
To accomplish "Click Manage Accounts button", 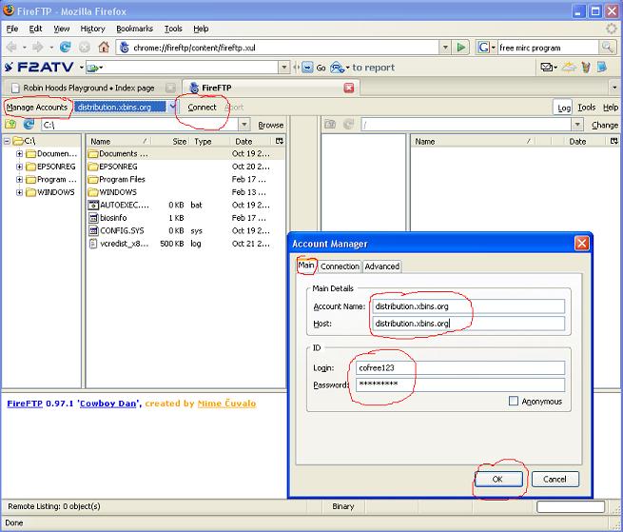I will tap(37, 108).
